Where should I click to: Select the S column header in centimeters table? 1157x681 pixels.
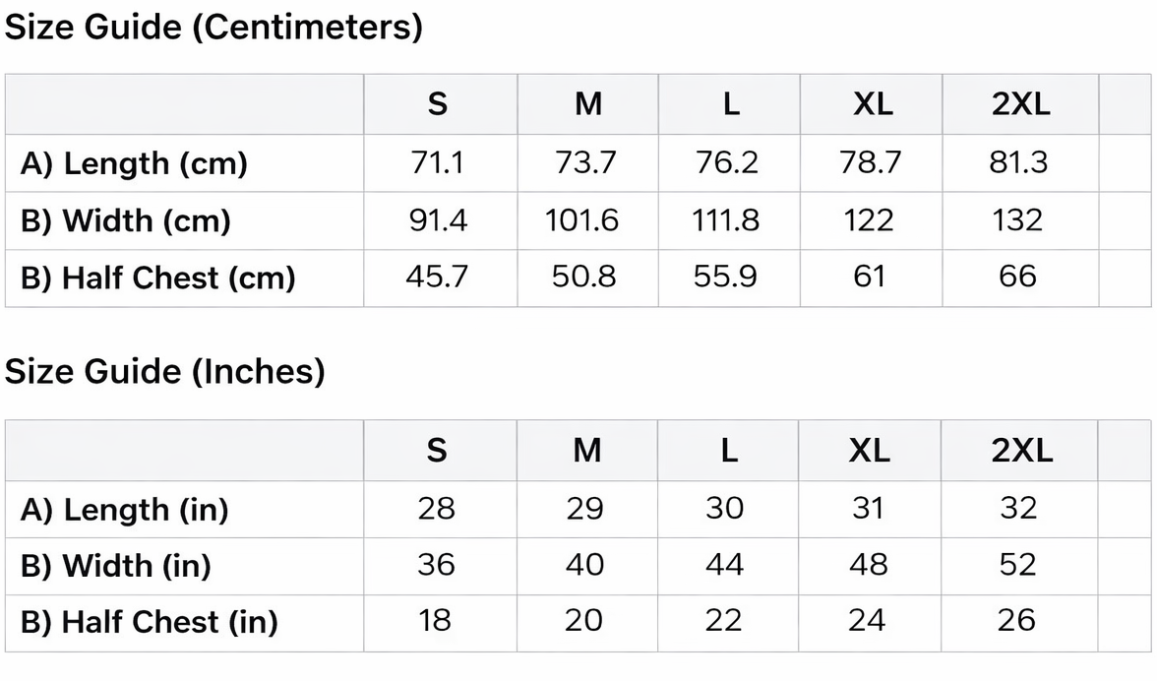coord(438,104)
